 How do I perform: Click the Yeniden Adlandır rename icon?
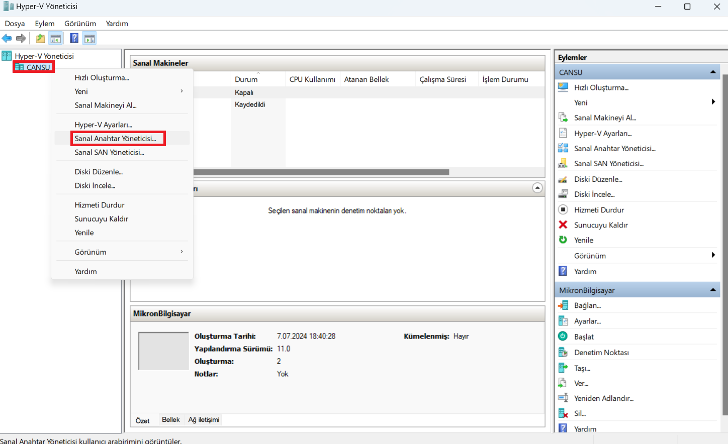click(x=563, y=398)
